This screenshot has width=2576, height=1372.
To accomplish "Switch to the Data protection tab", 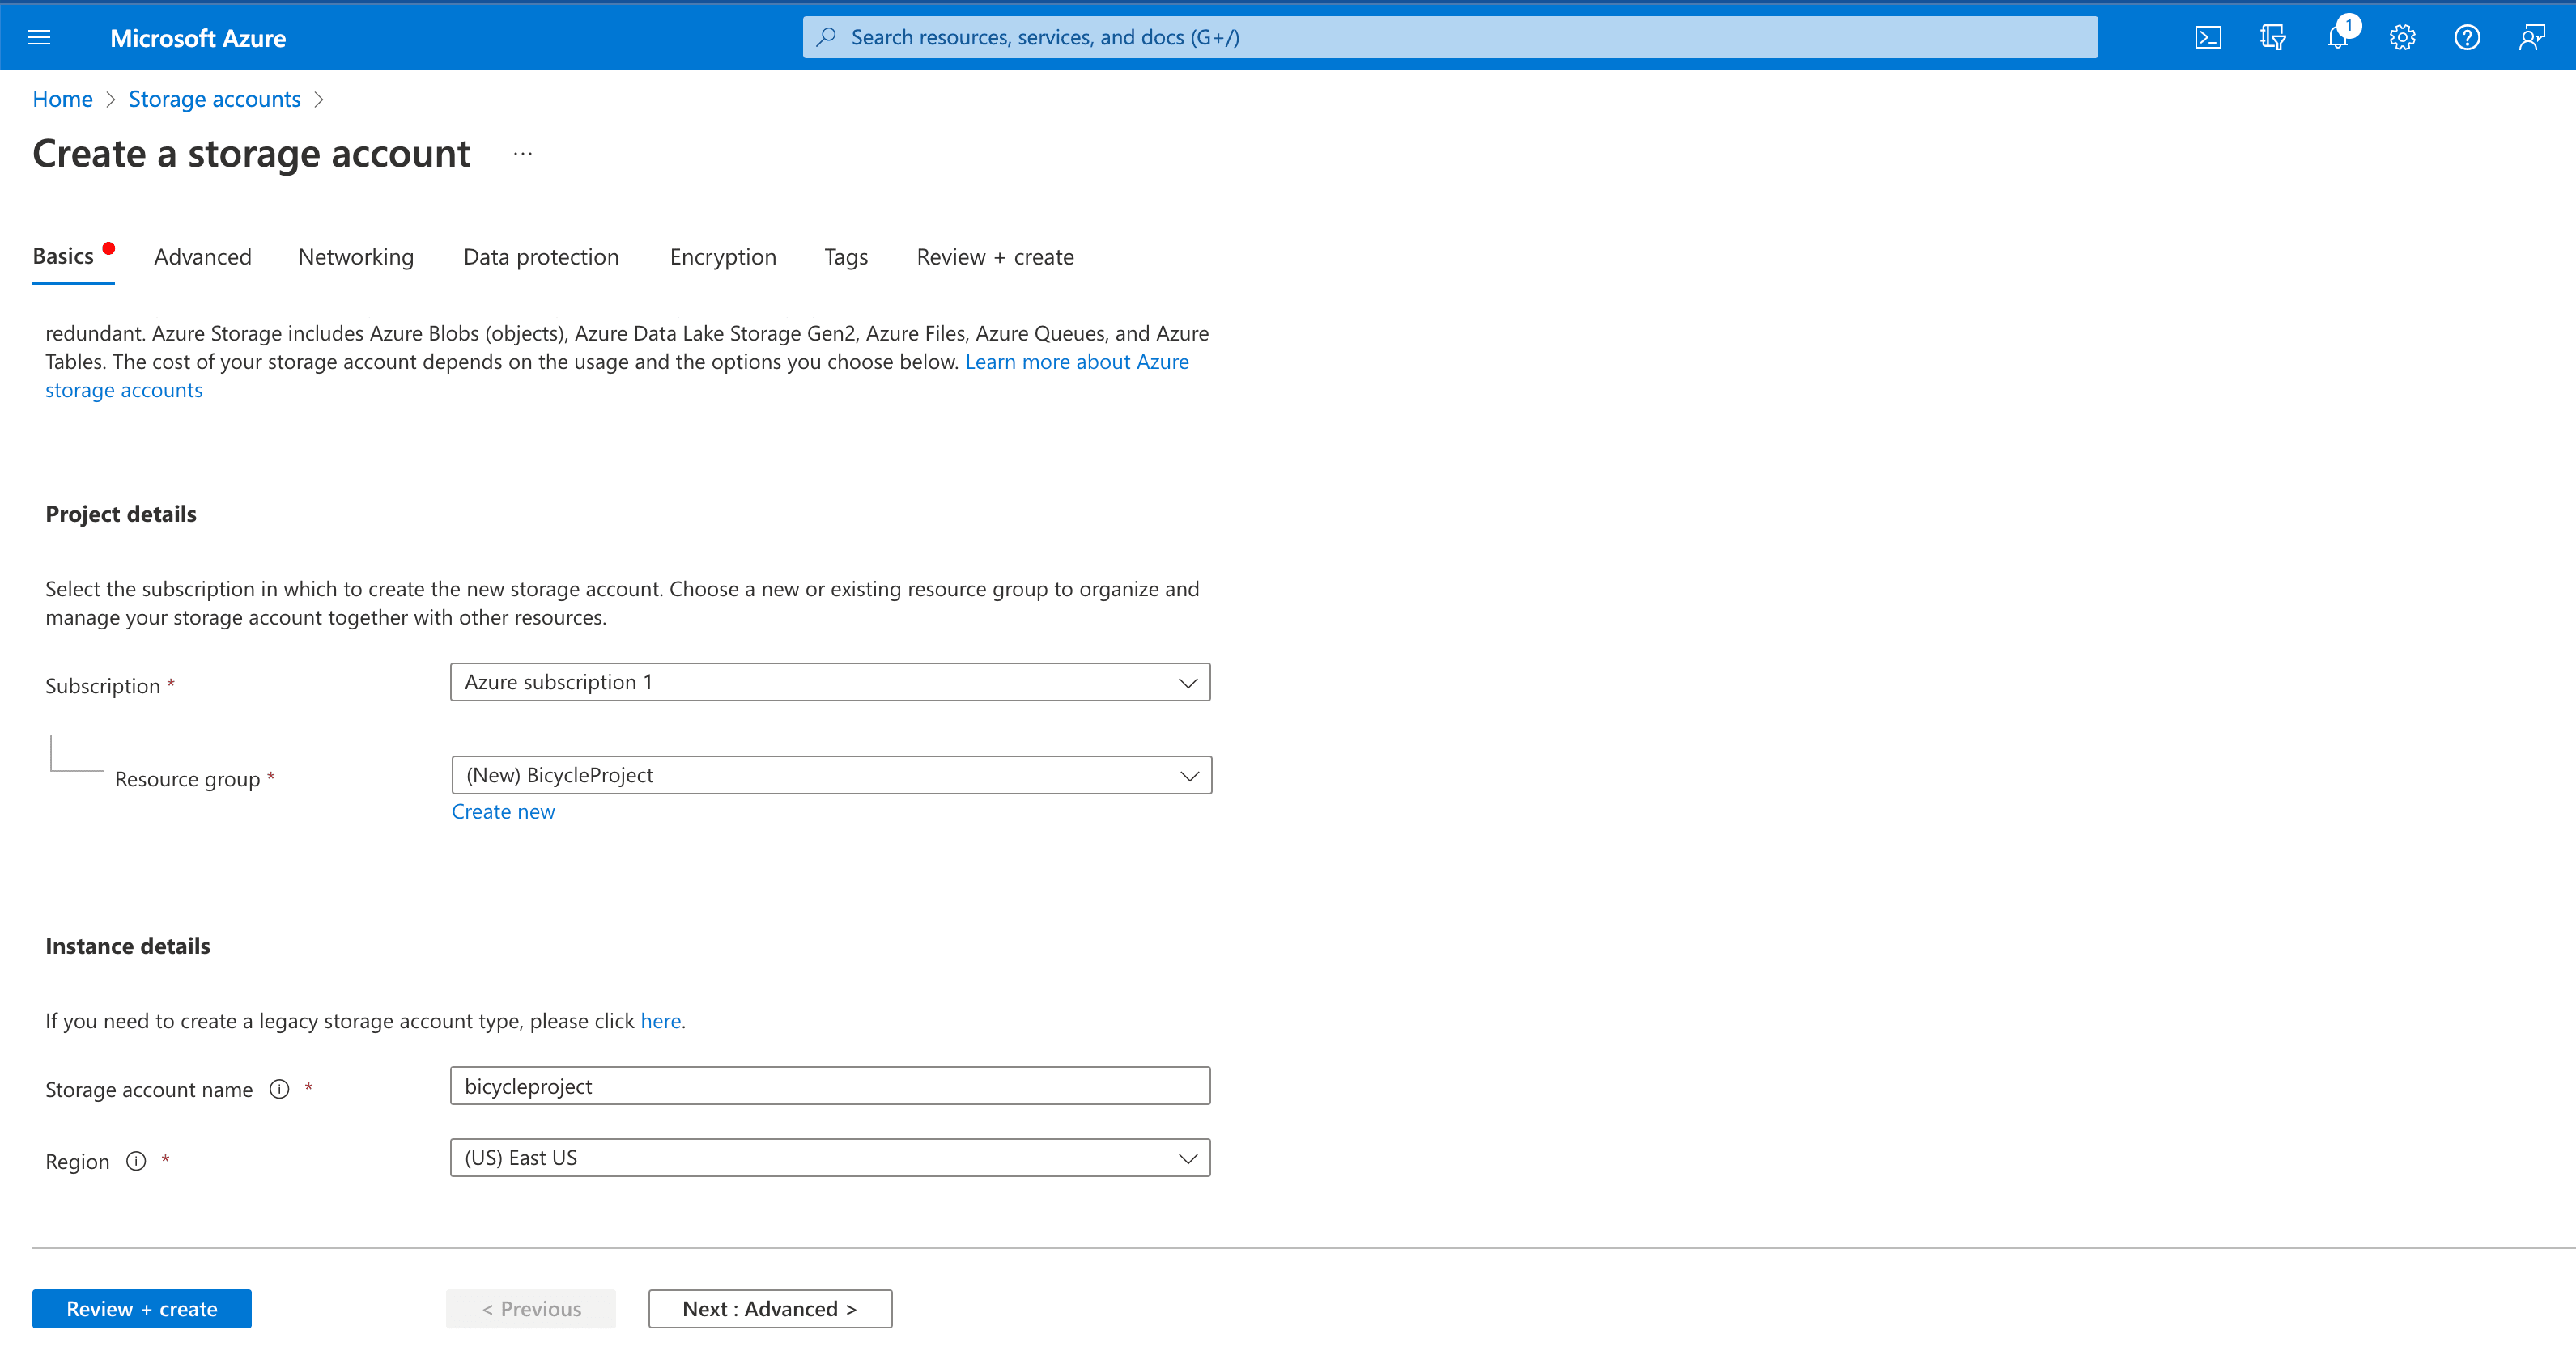I will 541,256.
